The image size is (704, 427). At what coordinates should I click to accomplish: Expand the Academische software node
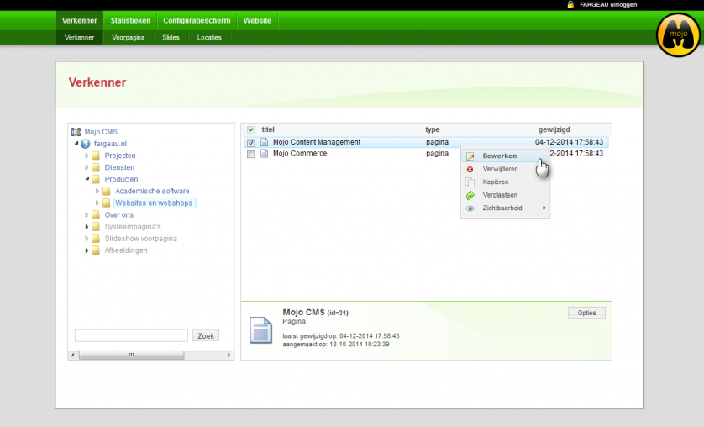point(97,191)
